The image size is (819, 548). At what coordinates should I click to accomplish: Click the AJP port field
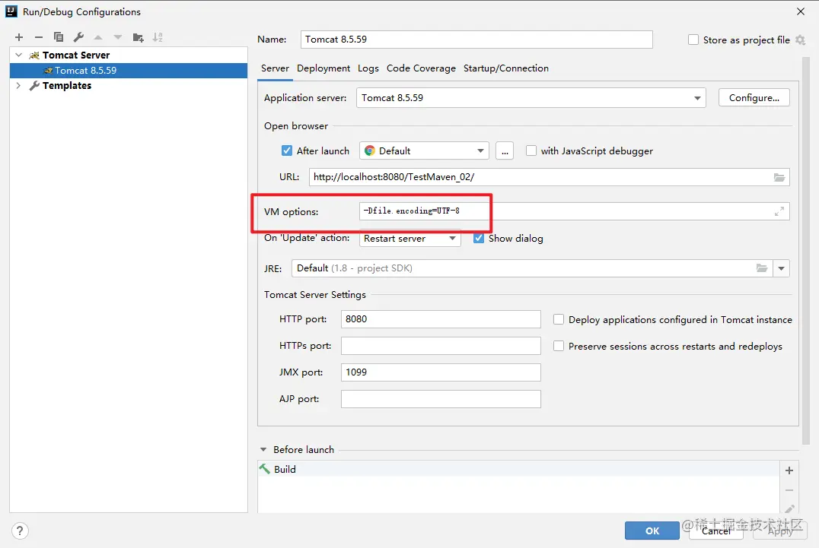pos(441,399)
